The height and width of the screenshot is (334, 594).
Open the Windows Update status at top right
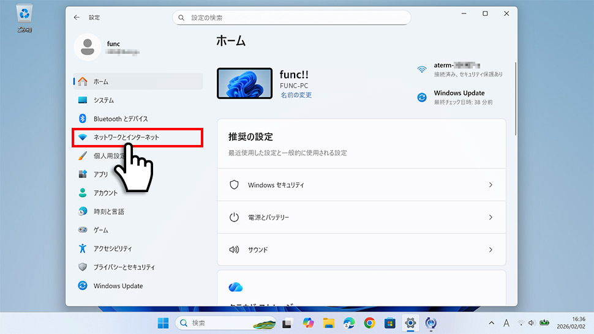455,97
